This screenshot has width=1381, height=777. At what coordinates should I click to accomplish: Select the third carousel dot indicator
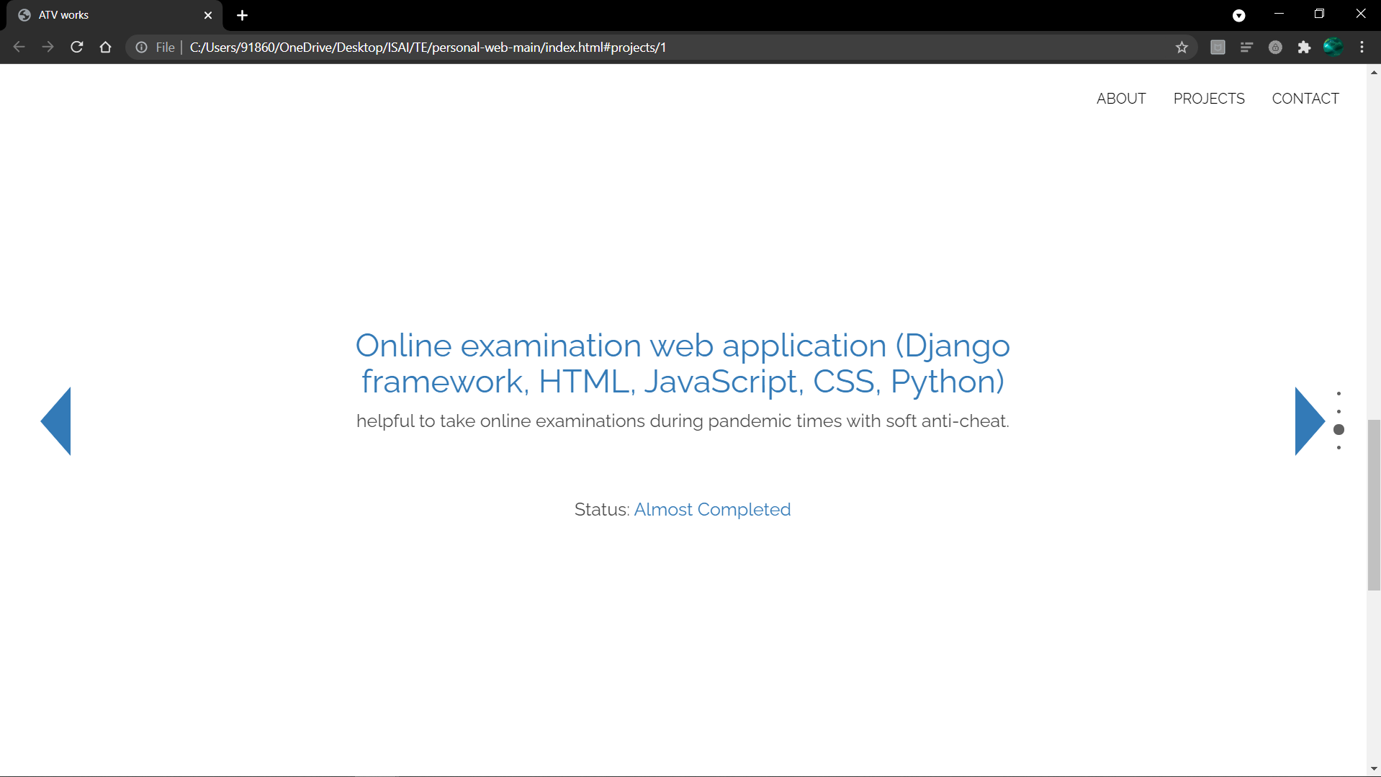1339,429
